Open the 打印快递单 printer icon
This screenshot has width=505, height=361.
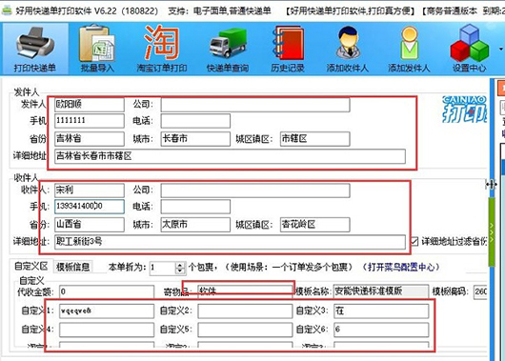point(35,49)
